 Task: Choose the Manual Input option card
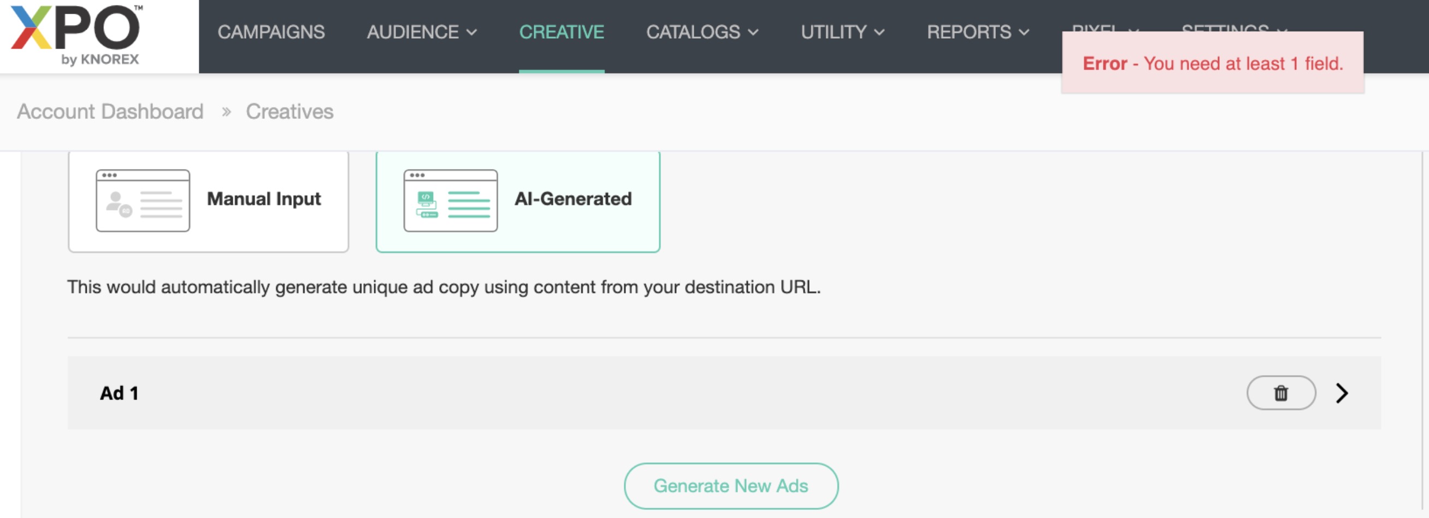208,201
